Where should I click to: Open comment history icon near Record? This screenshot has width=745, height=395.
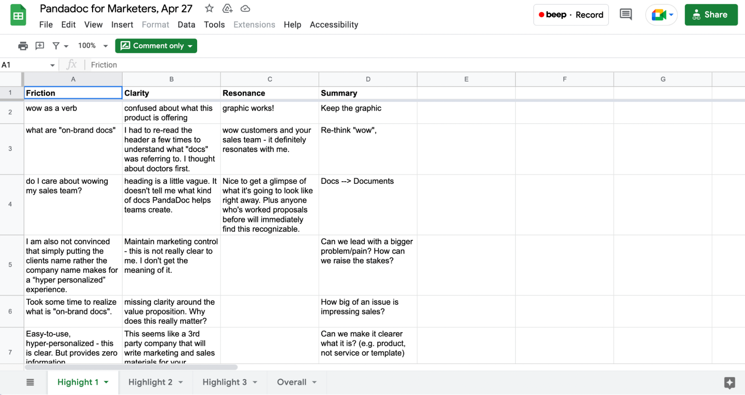pos(625,14)
